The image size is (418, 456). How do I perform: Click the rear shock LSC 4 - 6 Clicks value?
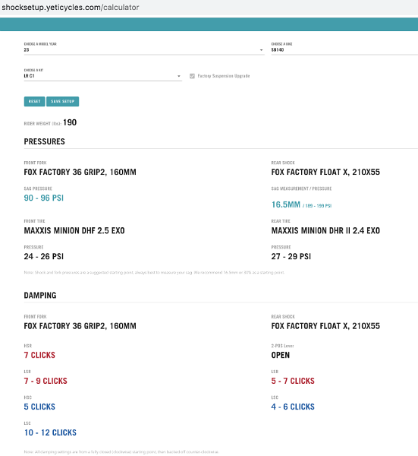293,407
